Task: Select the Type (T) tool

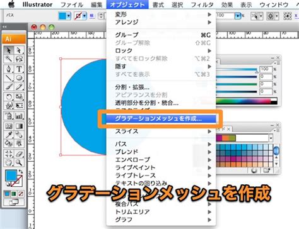Action: point(19,69)
